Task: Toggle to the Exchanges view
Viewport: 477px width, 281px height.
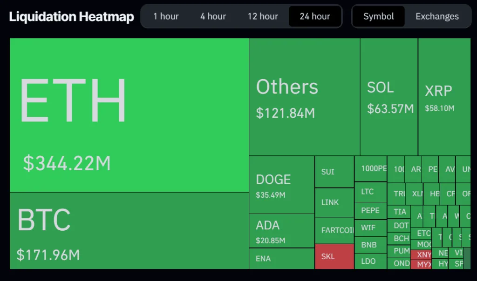Action: 437,16
